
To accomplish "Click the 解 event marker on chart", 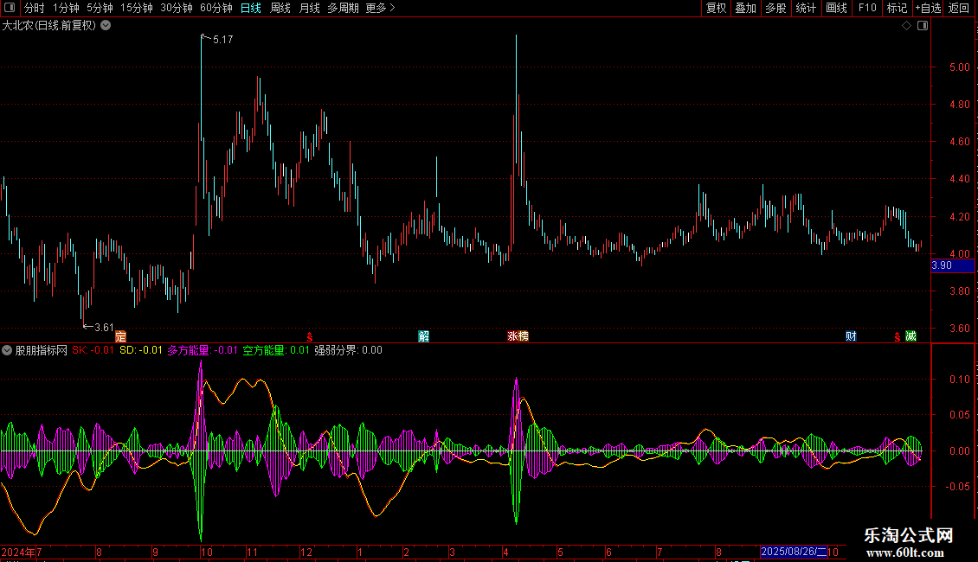I will (423, 335).
